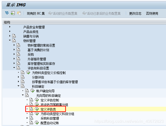Expand the 采购 tree node
The width and height of the screenshot is (166, 126).
(x=14, y=54)
